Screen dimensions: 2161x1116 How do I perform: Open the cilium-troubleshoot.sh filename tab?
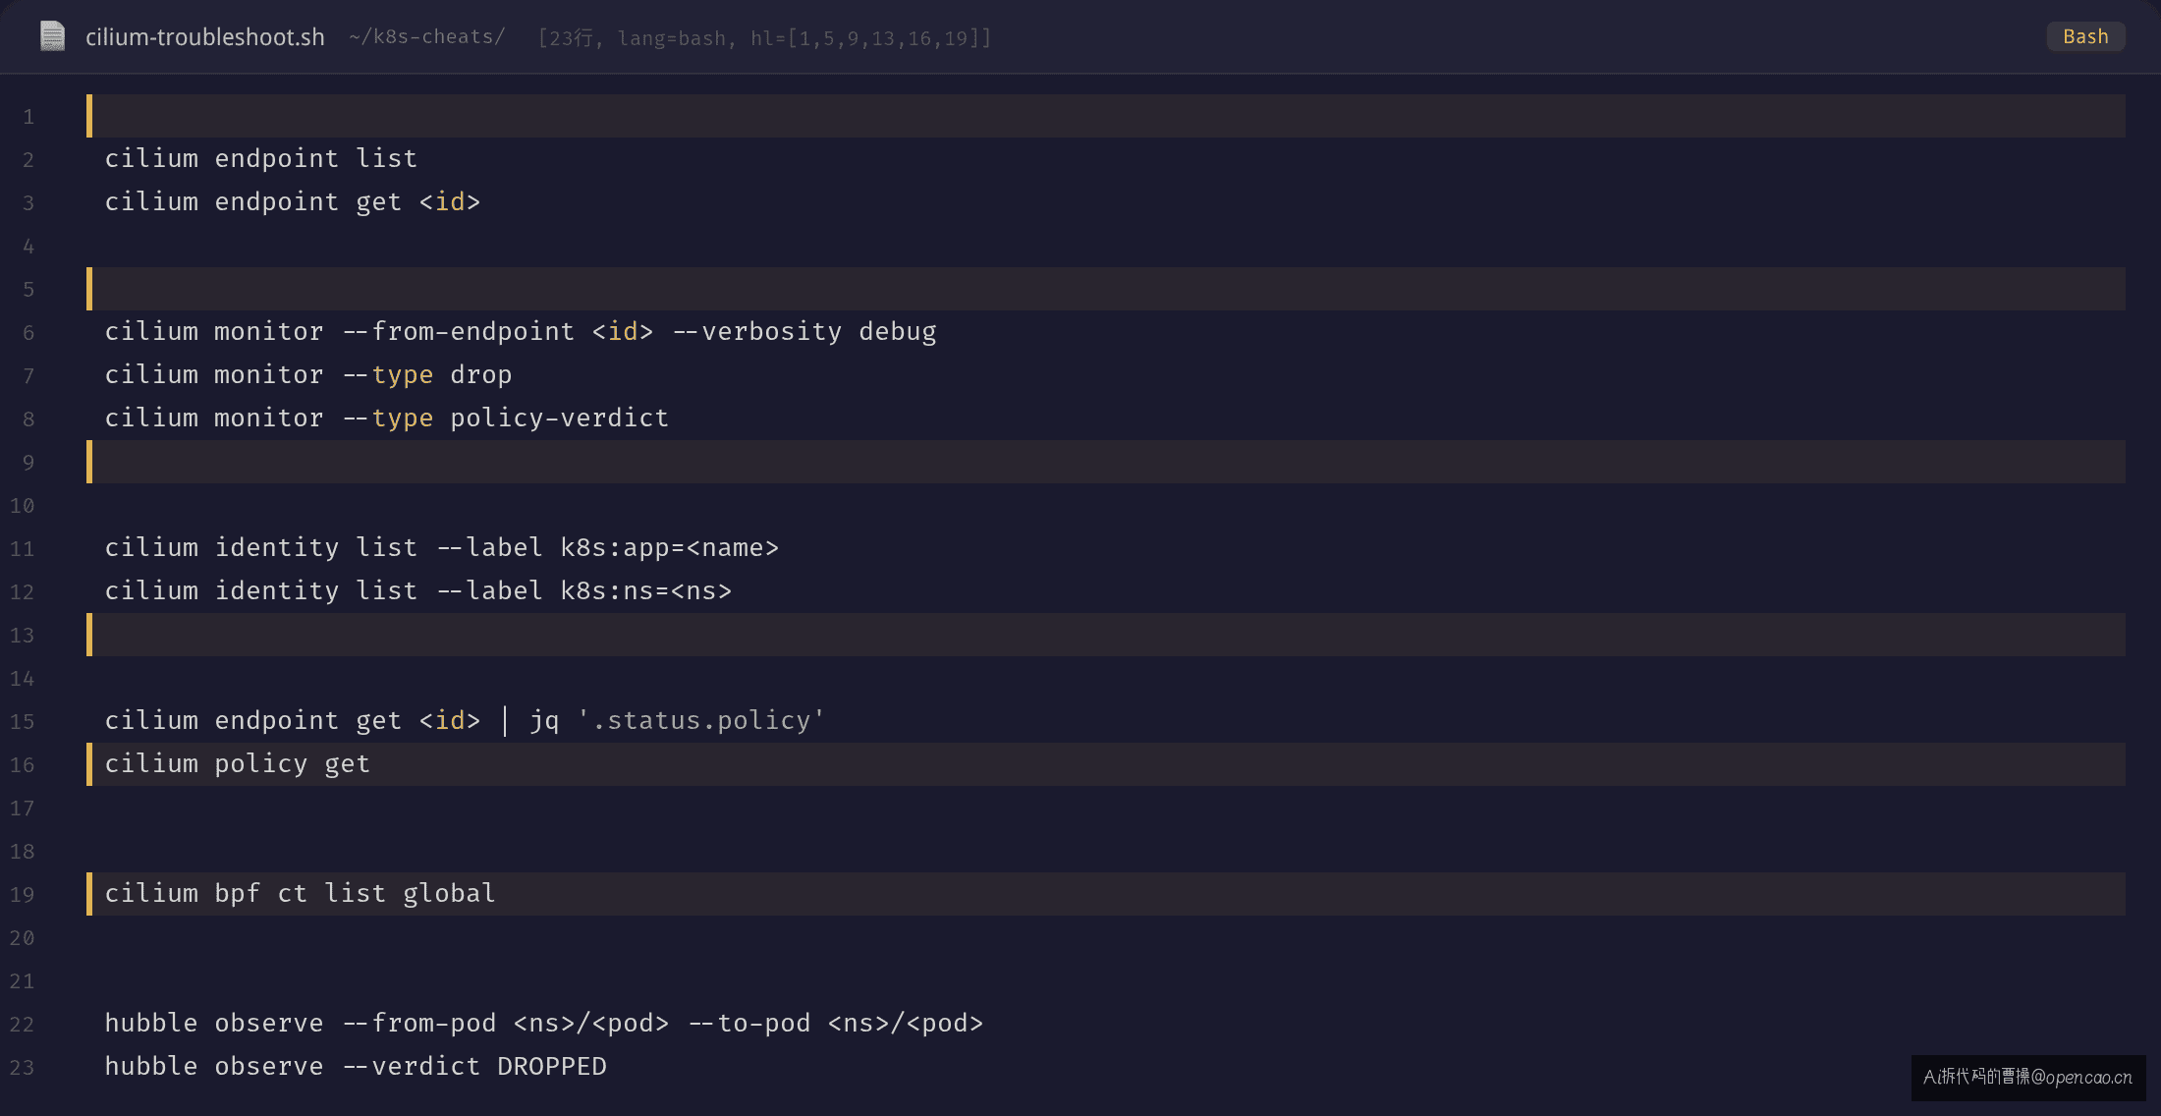pyautogui.click(x=205, y=37)
